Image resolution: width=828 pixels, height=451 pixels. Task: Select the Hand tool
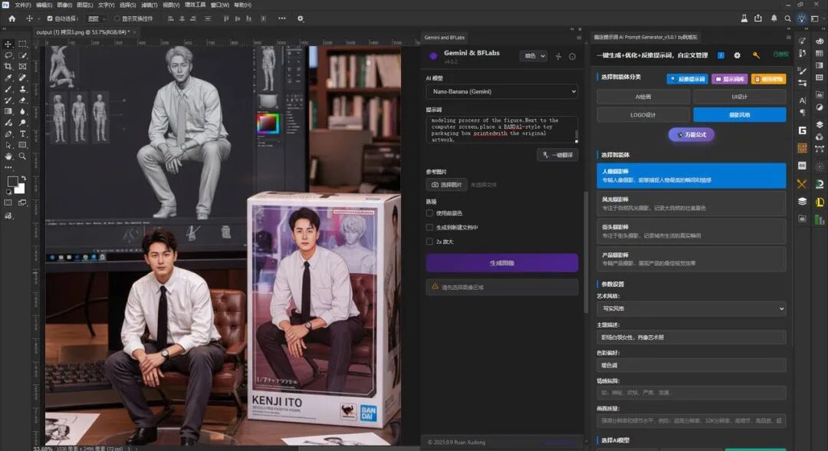click(x=8, y=156)
